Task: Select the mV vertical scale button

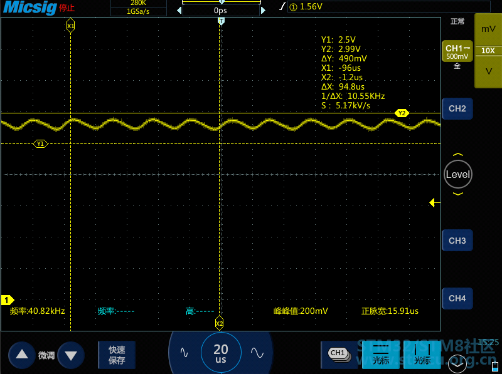Action: click(x=488, y=29)
